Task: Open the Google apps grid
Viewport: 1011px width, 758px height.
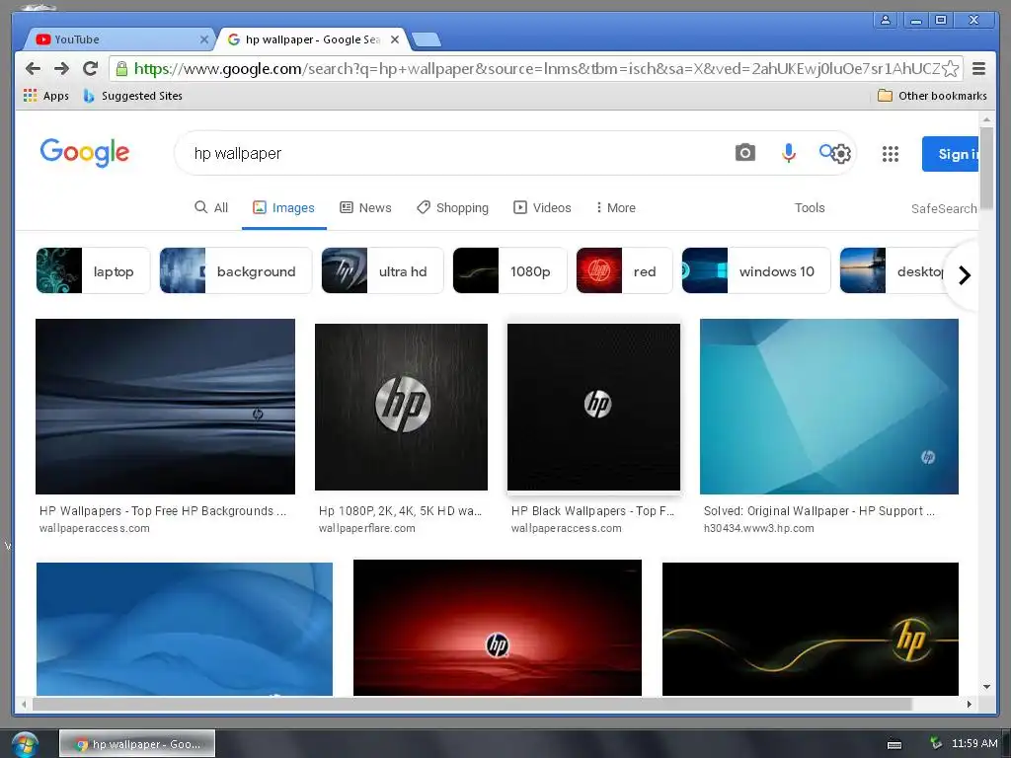Action: click(891, 153)
